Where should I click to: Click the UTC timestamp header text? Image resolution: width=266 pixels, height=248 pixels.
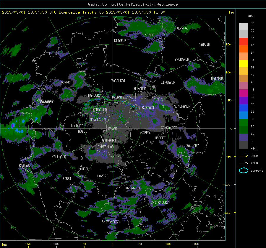[84, 12]
